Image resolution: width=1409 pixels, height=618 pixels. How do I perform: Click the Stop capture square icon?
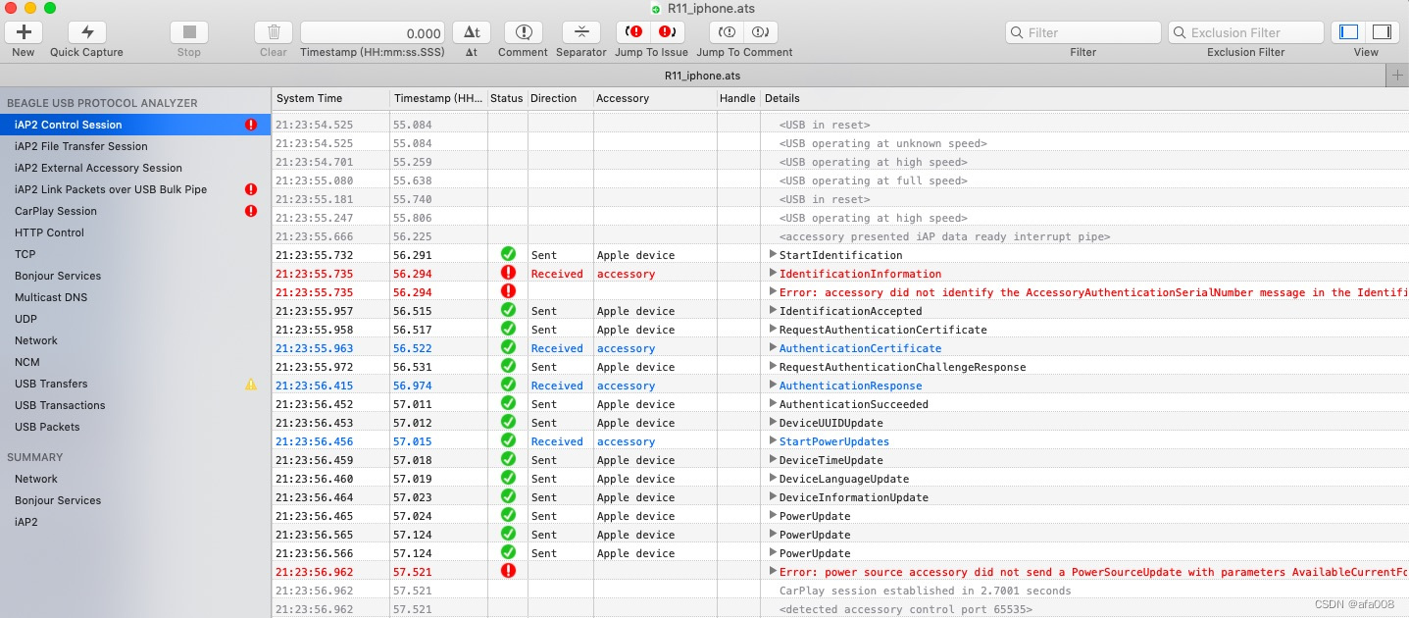coord(189,32)
